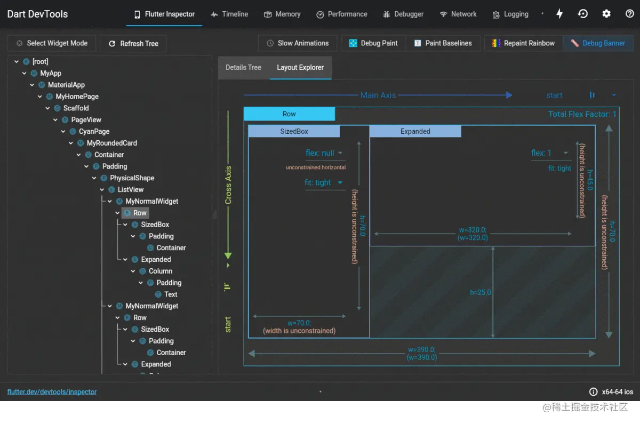The height and width of the screenshot is (424, 640).
Task: Select the Layout Explorer tab
Action: (x=300, y=67)
